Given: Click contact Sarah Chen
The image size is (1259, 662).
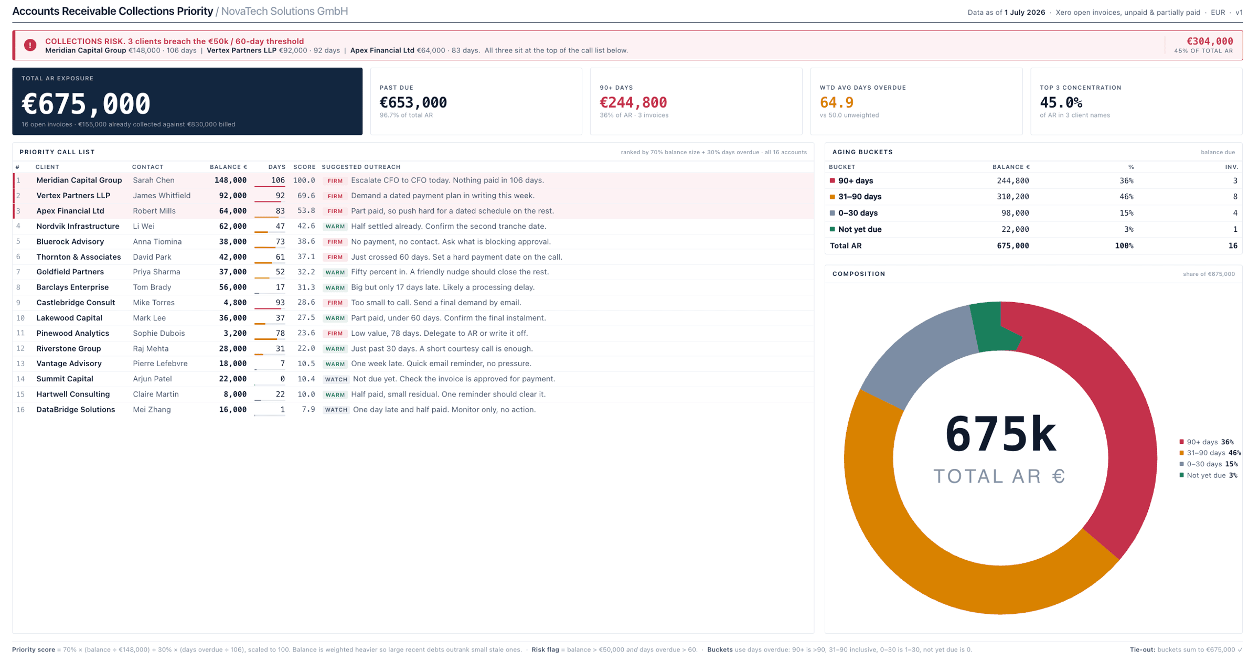Looking at the screenshot, I should 154,180.
